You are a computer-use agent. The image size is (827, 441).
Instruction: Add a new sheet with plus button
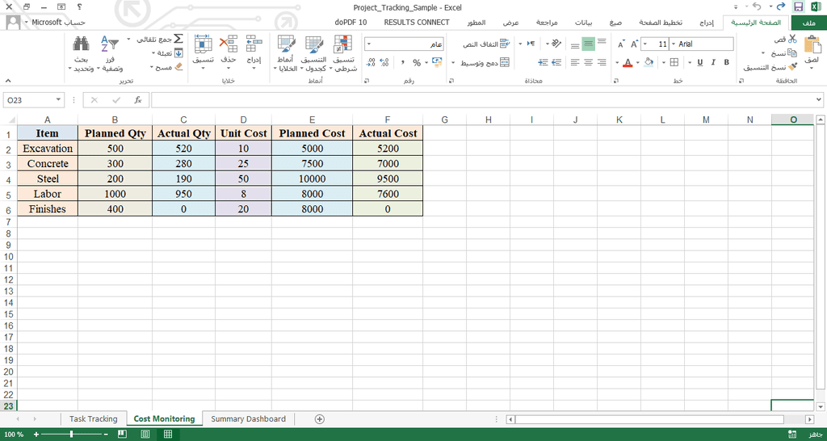[x=319, y=419]
